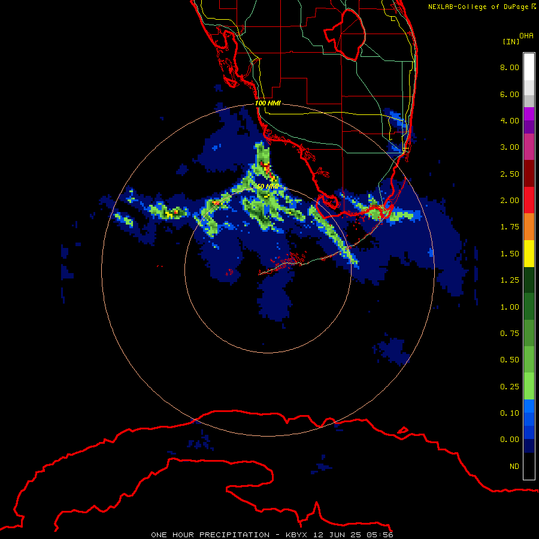Click the 1.75 legend value

pyautogui.click(x=510, y=227)
